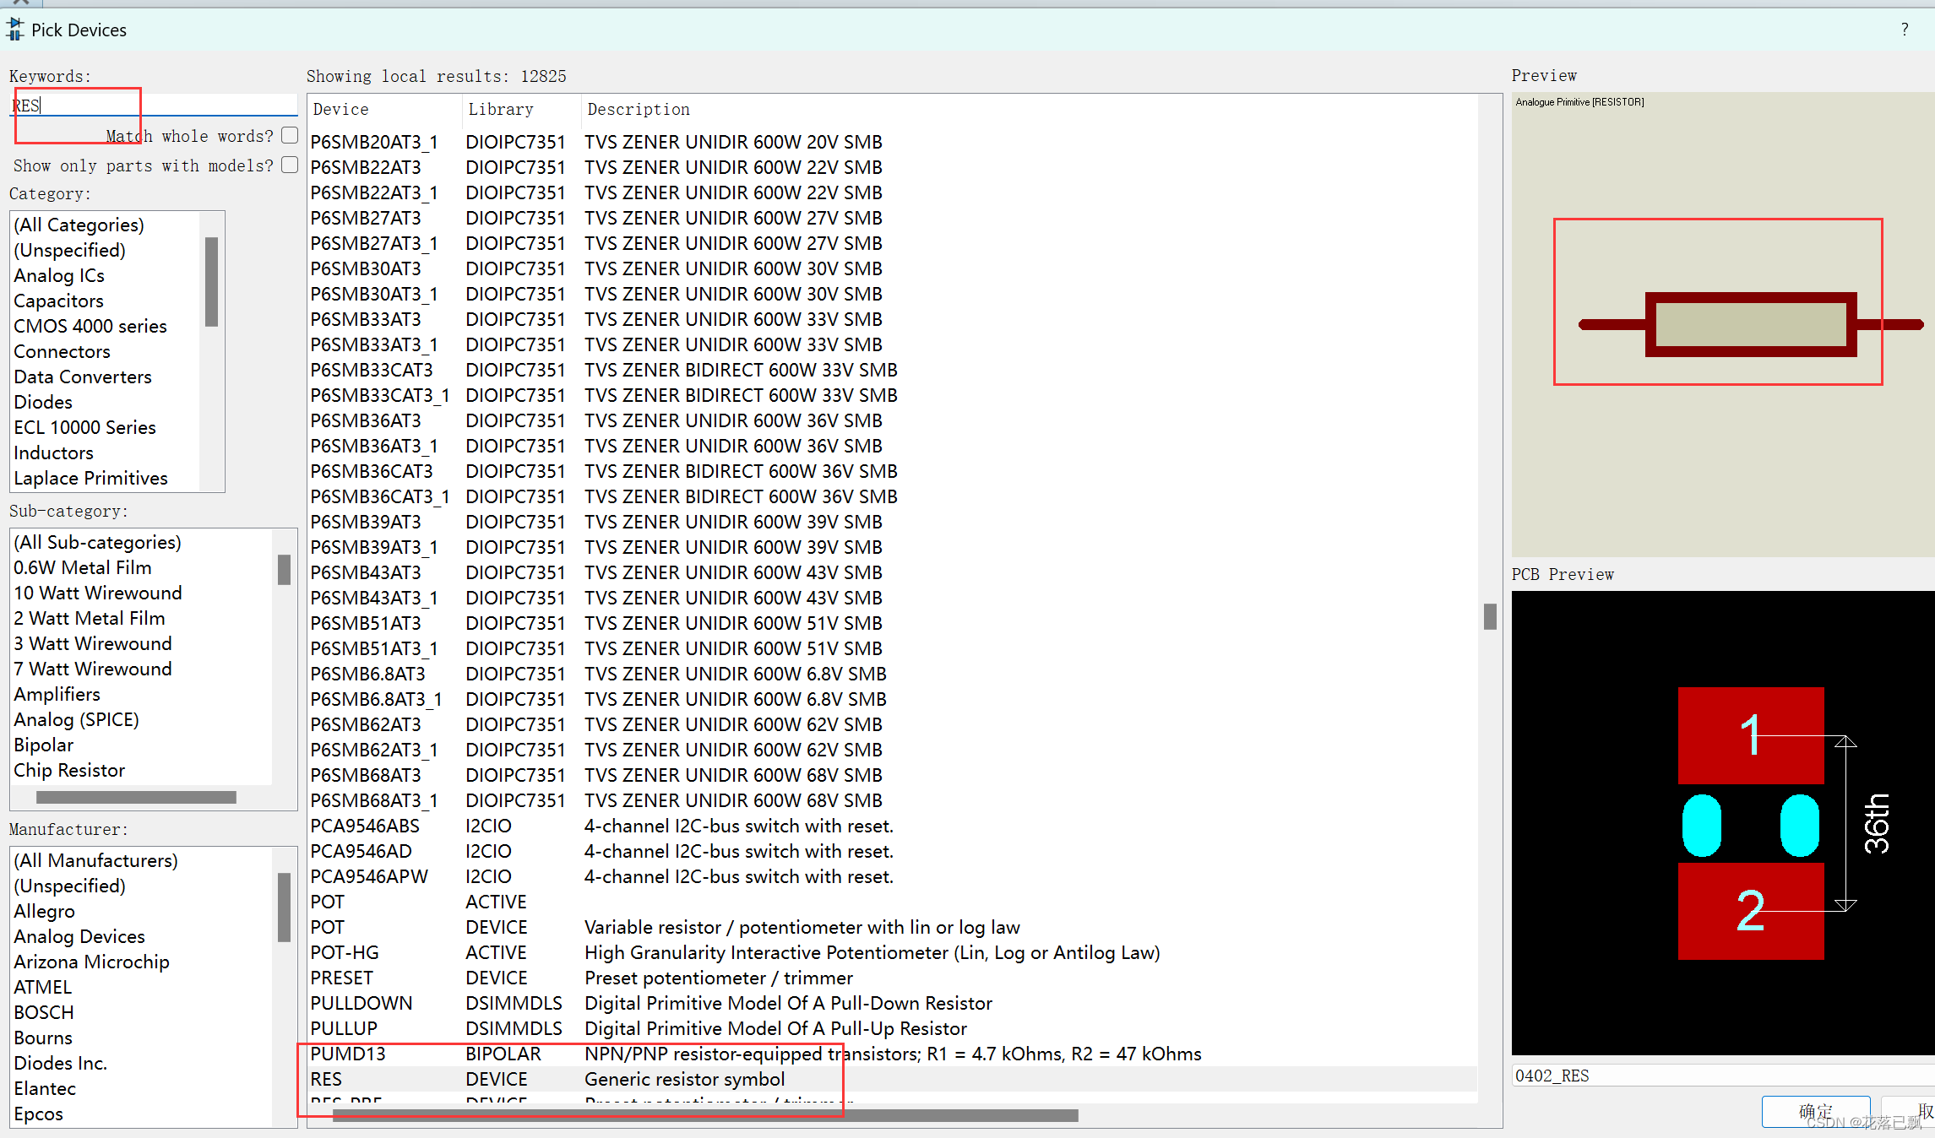Click the 确定 confirm button
Image resolution: width=1935 pixels, height=1138 pixels.
click(x=1815, y=1111)
